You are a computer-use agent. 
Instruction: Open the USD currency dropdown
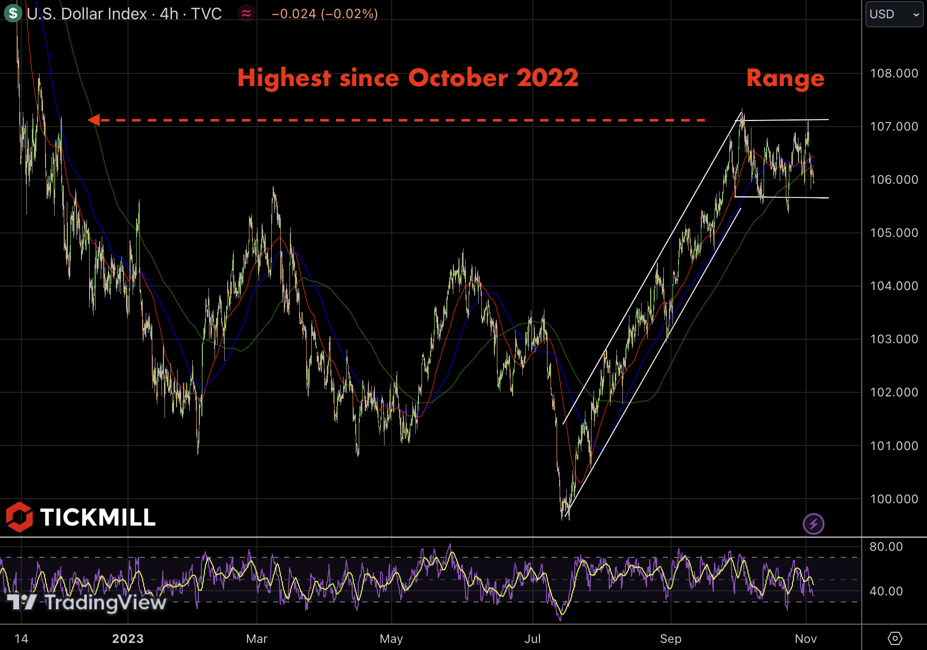coord(894,14)
